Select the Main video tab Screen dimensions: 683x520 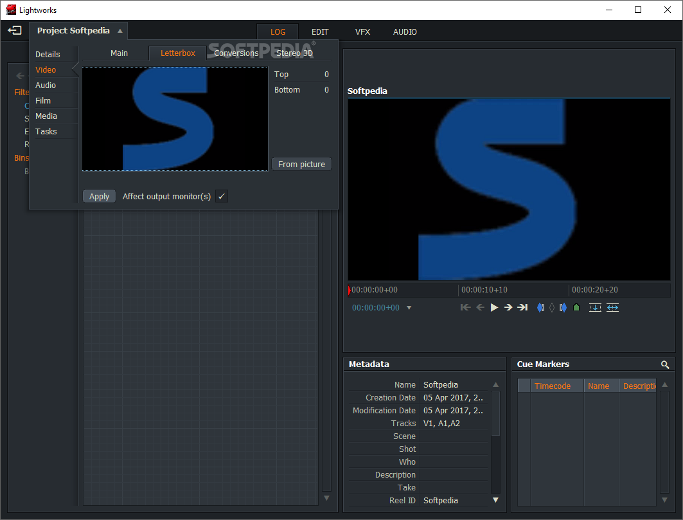[x=119, y=53]
